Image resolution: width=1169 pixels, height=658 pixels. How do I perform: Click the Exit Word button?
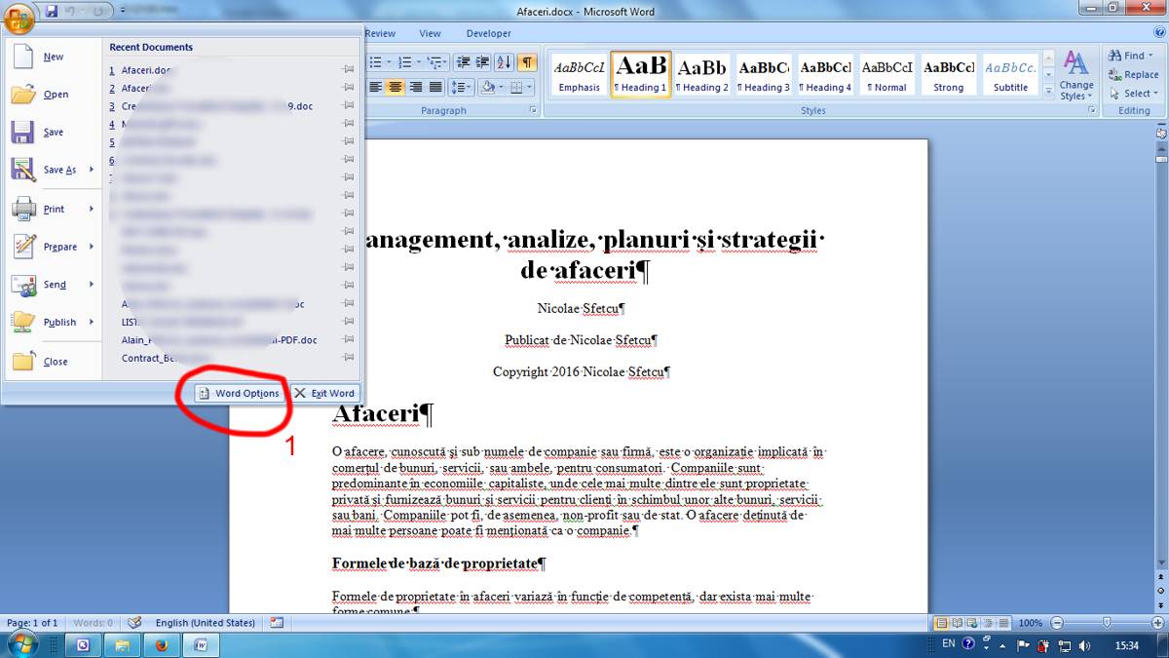pos(324,393)
